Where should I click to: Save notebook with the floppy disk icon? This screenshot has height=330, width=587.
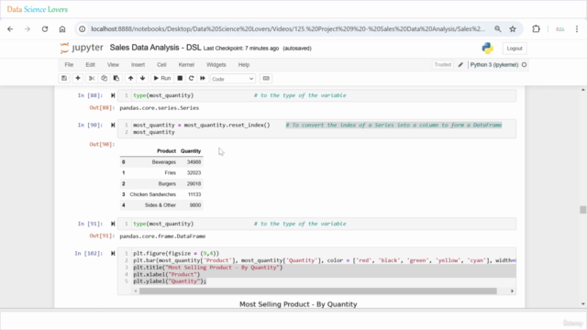(64, 78)
